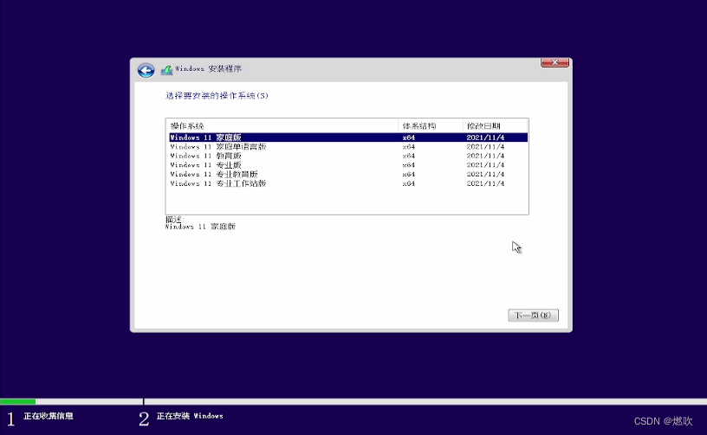Select Windows 11 家庭单语言版 row
The image size is (707, 435).
[348, 147]
